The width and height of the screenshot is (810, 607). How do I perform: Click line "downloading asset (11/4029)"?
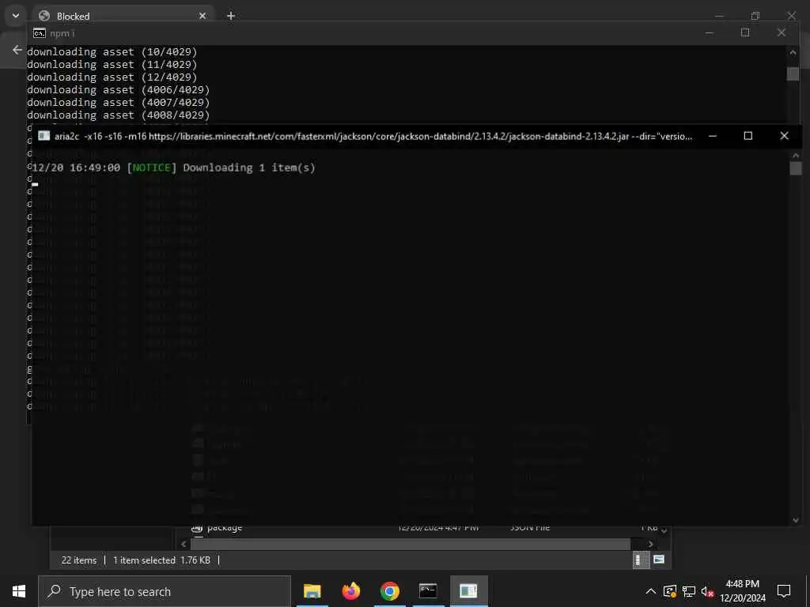(112, 65)
